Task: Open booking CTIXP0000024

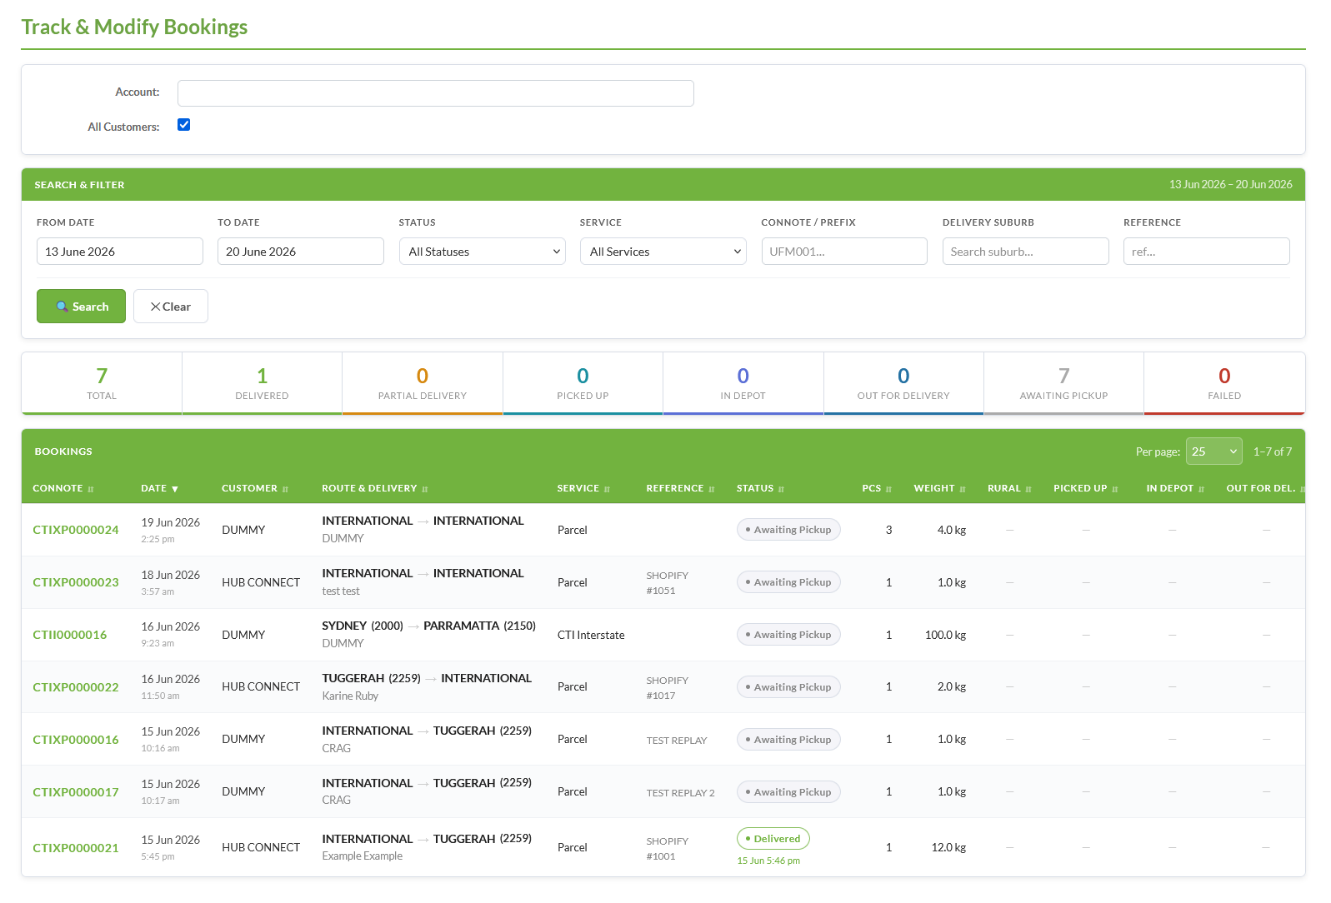Action: pos(76,530)
